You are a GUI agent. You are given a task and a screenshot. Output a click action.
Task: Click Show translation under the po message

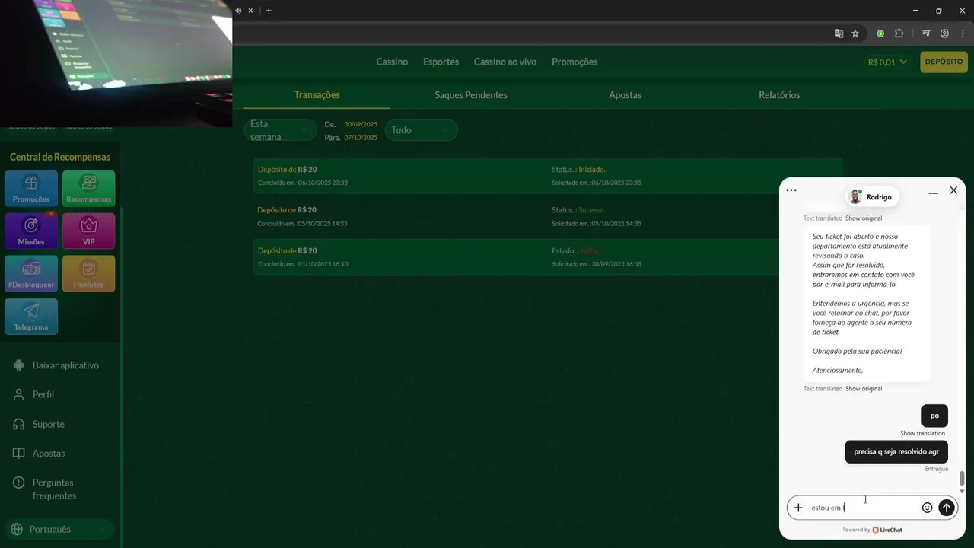click(922, 433)
